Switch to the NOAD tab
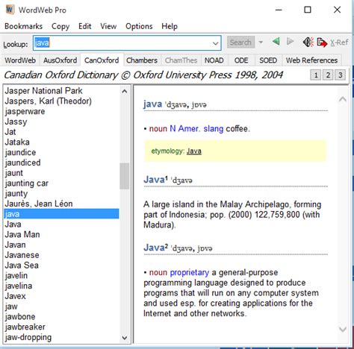Viewport: 354px width, 349px height. tap(214, 60)
